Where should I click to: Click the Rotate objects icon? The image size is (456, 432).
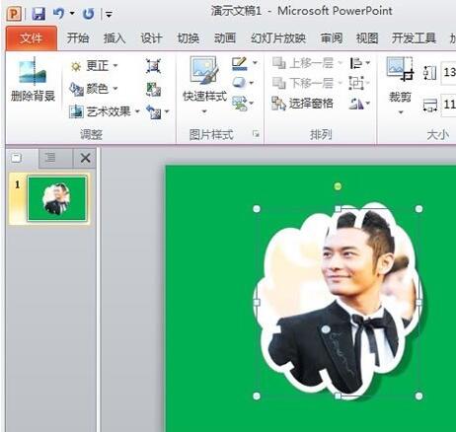[356, 105]
